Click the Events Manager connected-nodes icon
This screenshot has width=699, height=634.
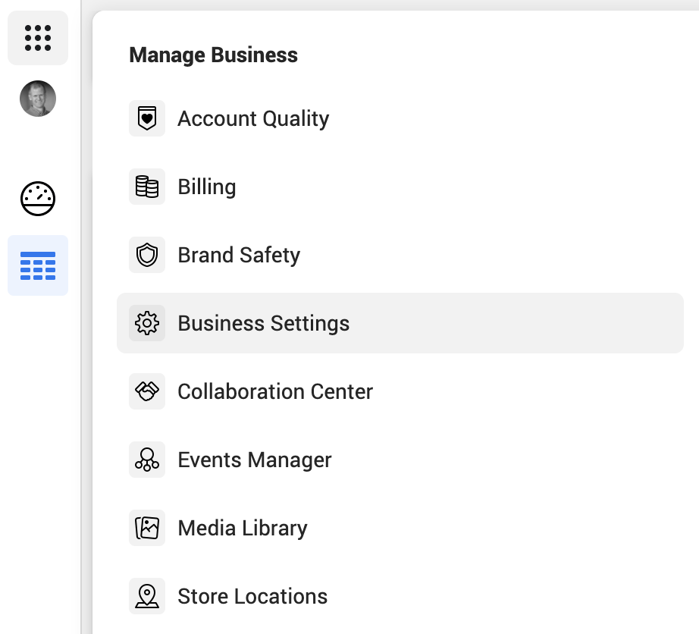(147, 460)
